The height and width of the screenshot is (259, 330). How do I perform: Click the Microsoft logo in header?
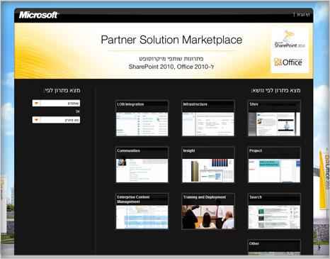(x=39, y=15)
